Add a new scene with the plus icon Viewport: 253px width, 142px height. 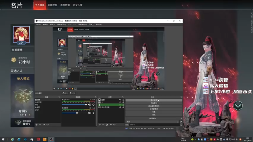click(36, 125)
